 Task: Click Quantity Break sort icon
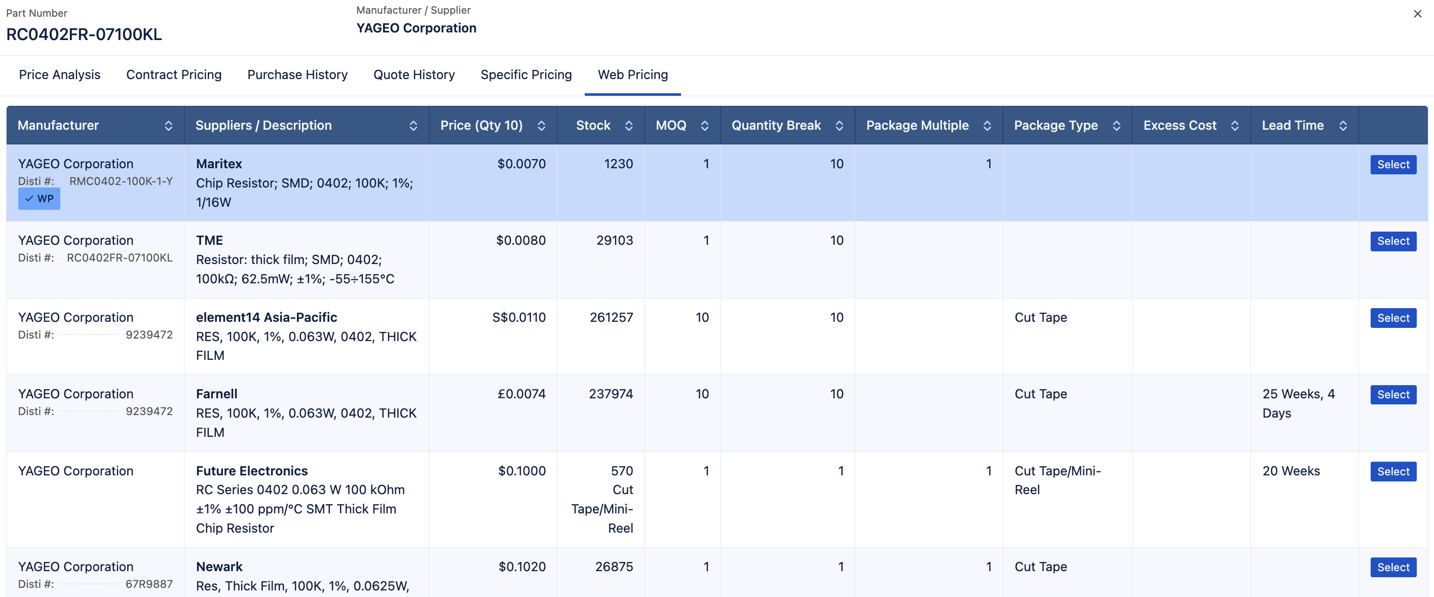[x=839, y=126]
